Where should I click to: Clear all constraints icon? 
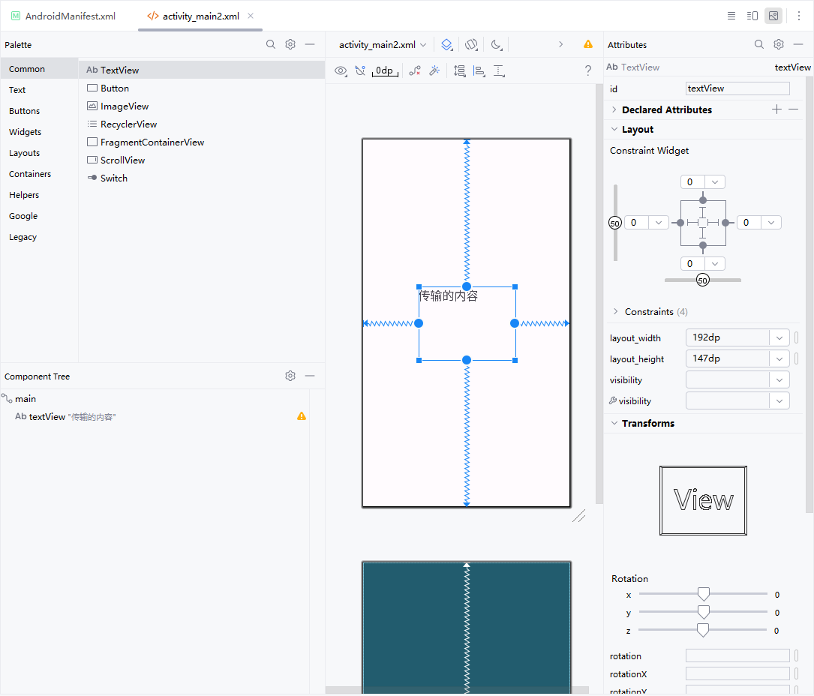415,70
